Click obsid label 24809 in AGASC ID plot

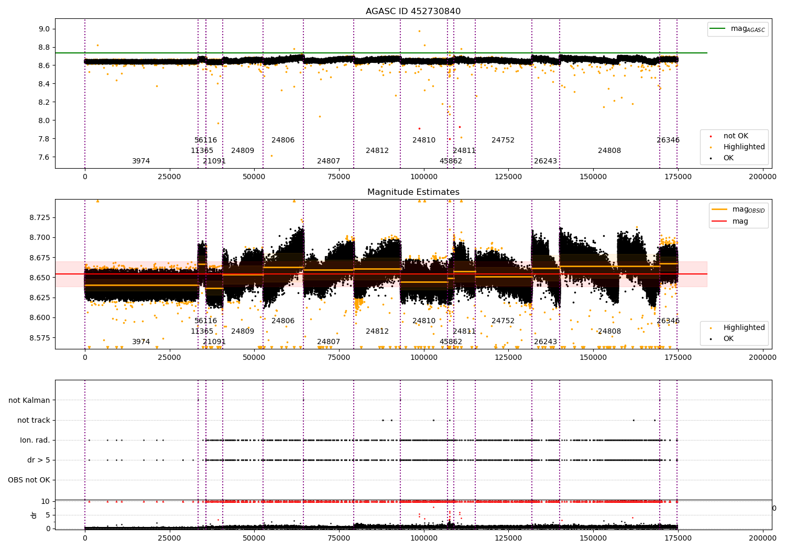point(243,151)
